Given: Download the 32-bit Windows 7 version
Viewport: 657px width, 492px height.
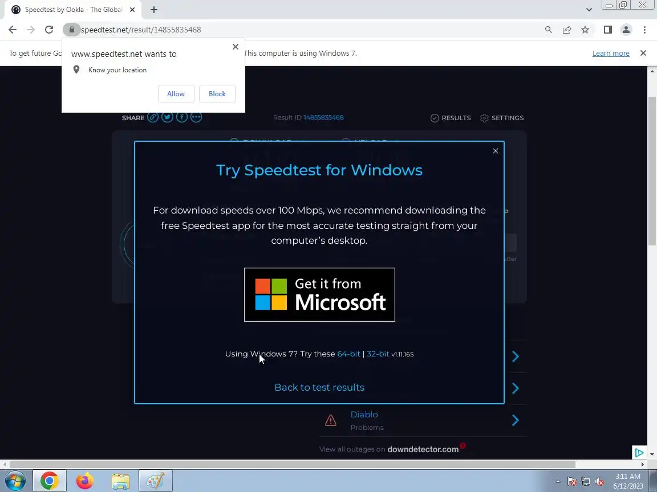Looking at the screenshot, I should (378, 354).
